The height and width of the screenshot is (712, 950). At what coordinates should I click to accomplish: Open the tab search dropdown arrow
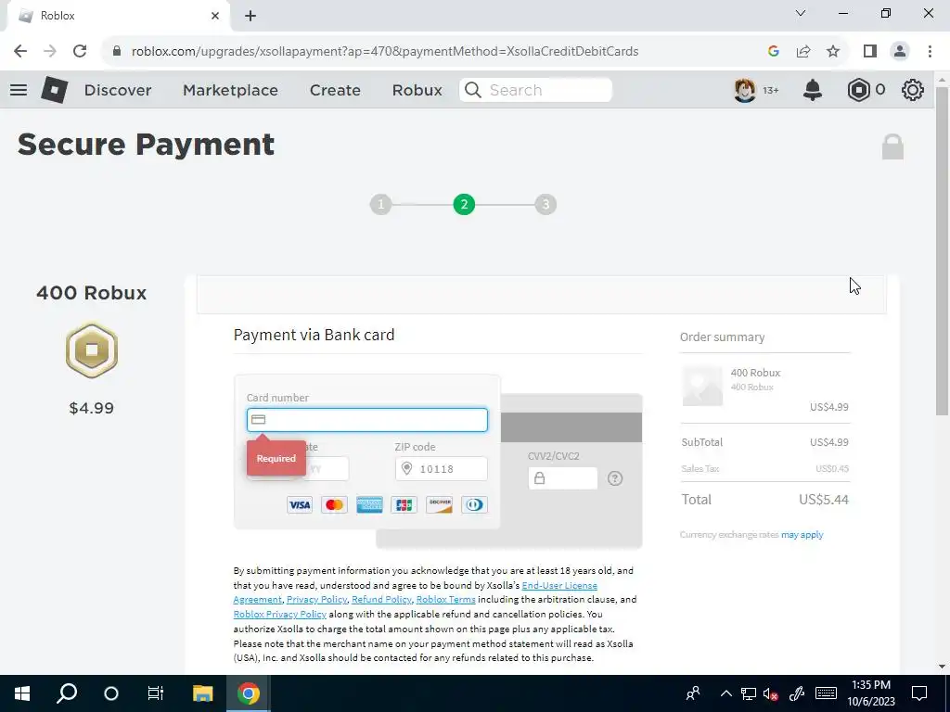click(801, 13)
